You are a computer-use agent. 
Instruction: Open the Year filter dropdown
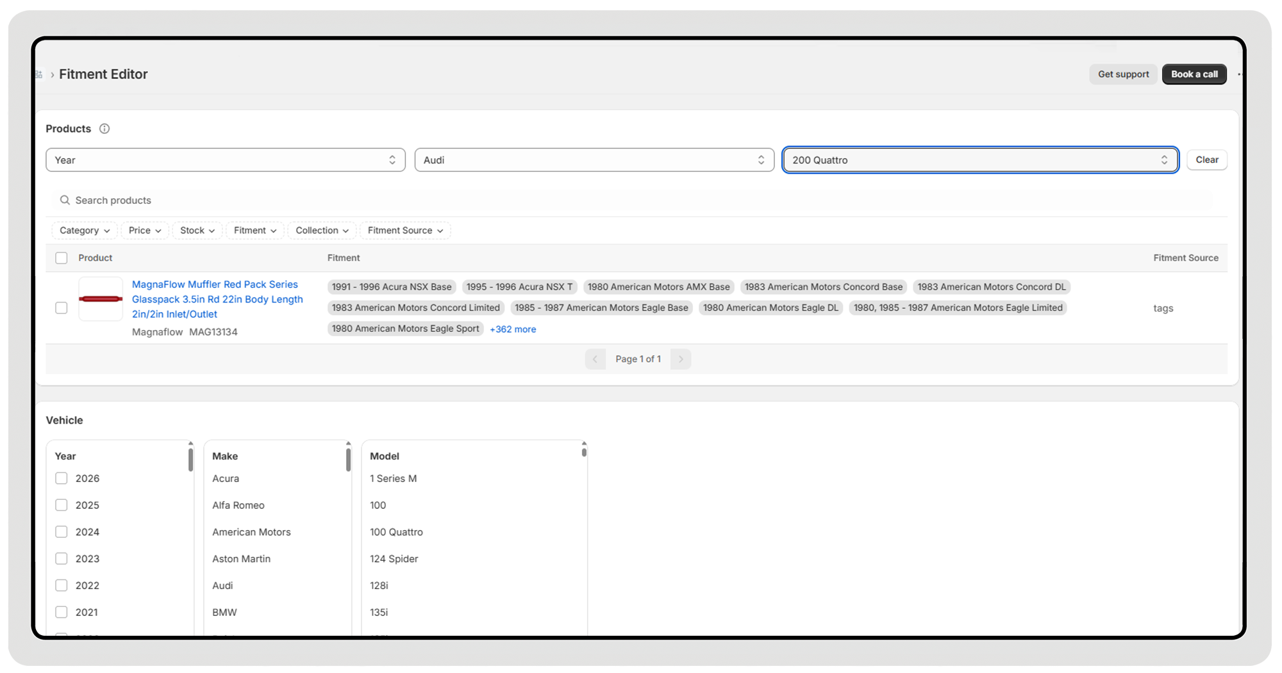click(x=226, y=160)
